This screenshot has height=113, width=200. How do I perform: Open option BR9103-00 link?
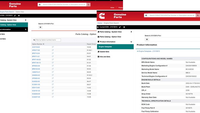[36, 69]
